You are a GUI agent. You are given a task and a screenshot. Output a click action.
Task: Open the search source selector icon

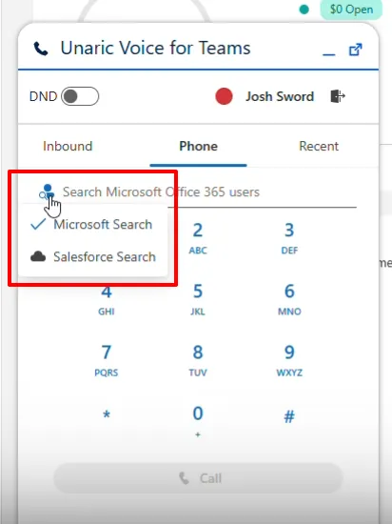[47, 191]
